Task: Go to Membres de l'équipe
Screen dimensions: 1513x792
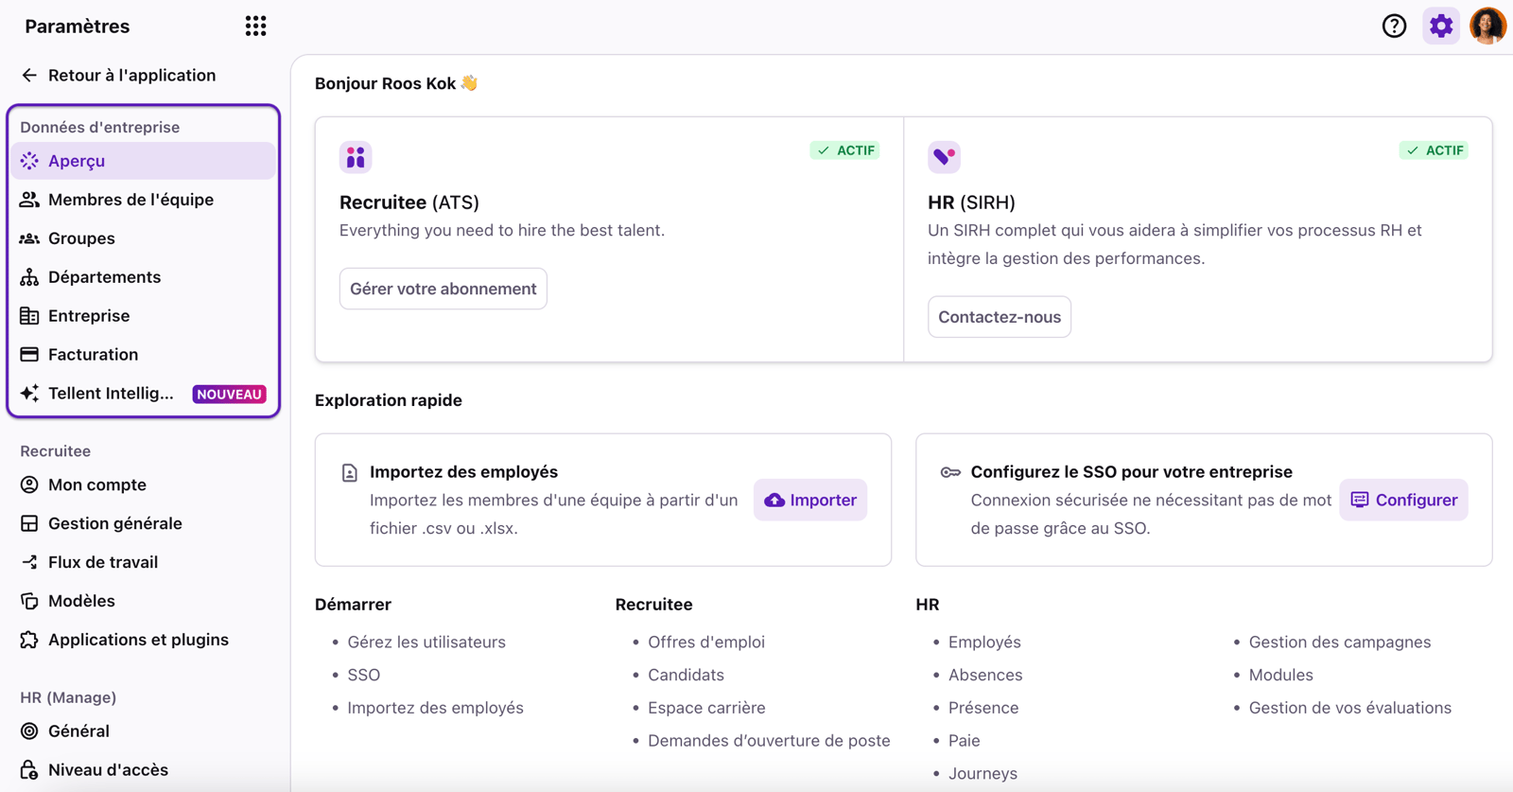Action: [x=144, y=200]
